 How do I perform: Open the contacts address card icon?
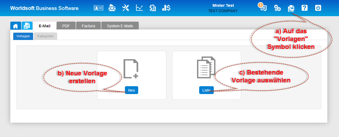[98, 8]
